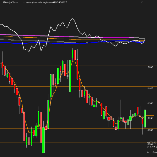This screenshot has width=157, height=157.
Task: Select the 5705 price level label
Action: pos(150,130)
